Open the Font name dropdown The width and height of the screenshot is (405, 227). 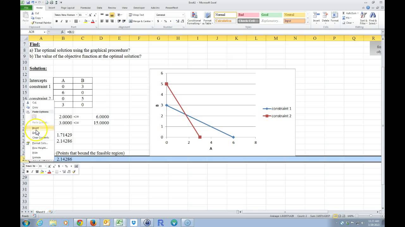pyautogui.click(x=77, y=15)
